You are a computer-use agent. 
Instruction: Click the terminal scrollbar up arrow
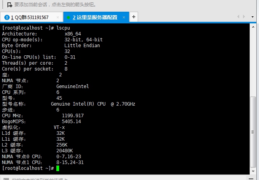point(253,27)
